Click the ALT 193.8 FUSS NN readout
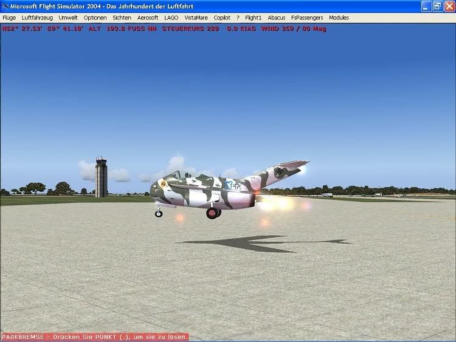The image size is (456, 342). [x=122, y=29]
